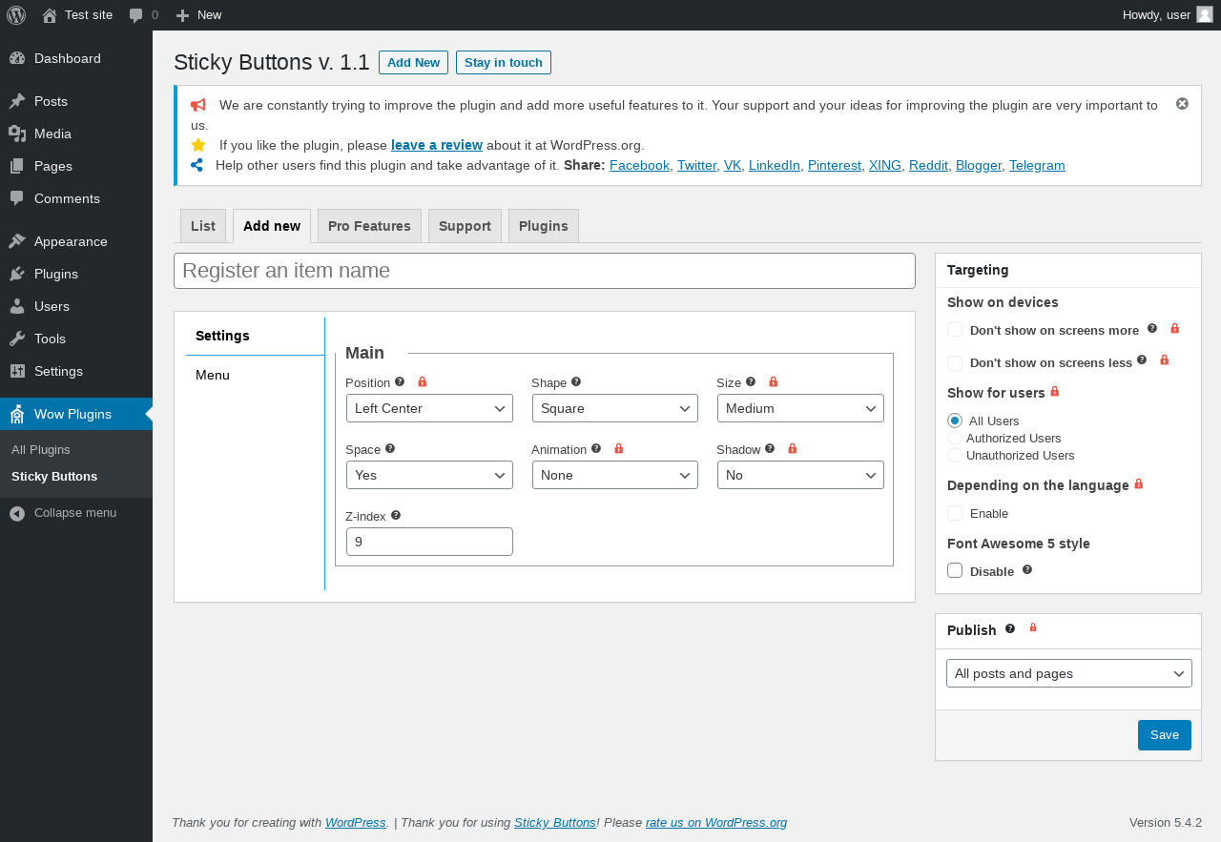Image resolution: width=1221 pixels, height=842 pixels.
Task: Open the Space dropdown
Action: click(429, 475)
